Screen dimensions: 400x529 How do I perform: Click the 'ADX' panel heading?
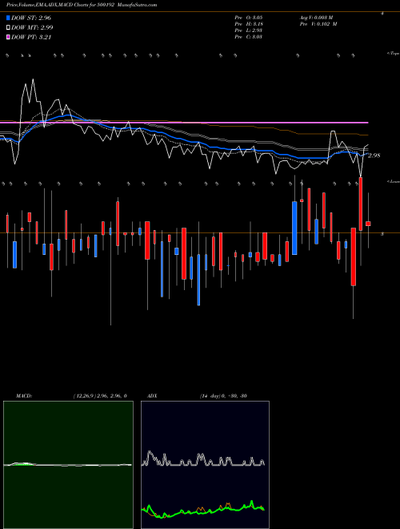tap(152, 396)
